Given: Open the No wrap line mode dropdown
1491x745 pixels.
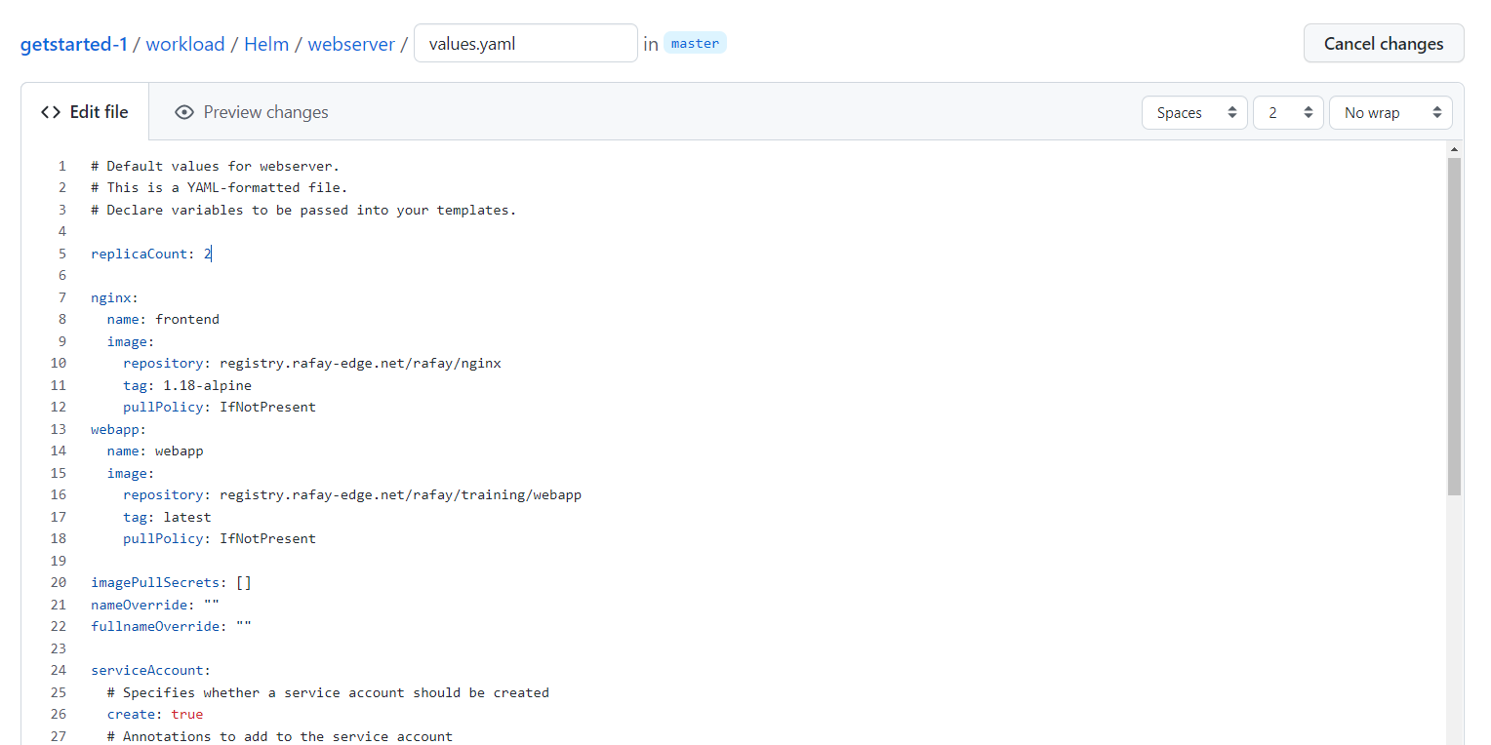Looking at the screenshot, I should pyautogui.click(x=1390, y=113).
